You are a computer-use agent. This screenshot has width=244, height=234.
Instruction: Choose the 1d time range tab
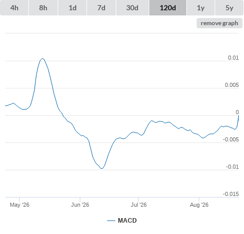(x=73, y=8)
